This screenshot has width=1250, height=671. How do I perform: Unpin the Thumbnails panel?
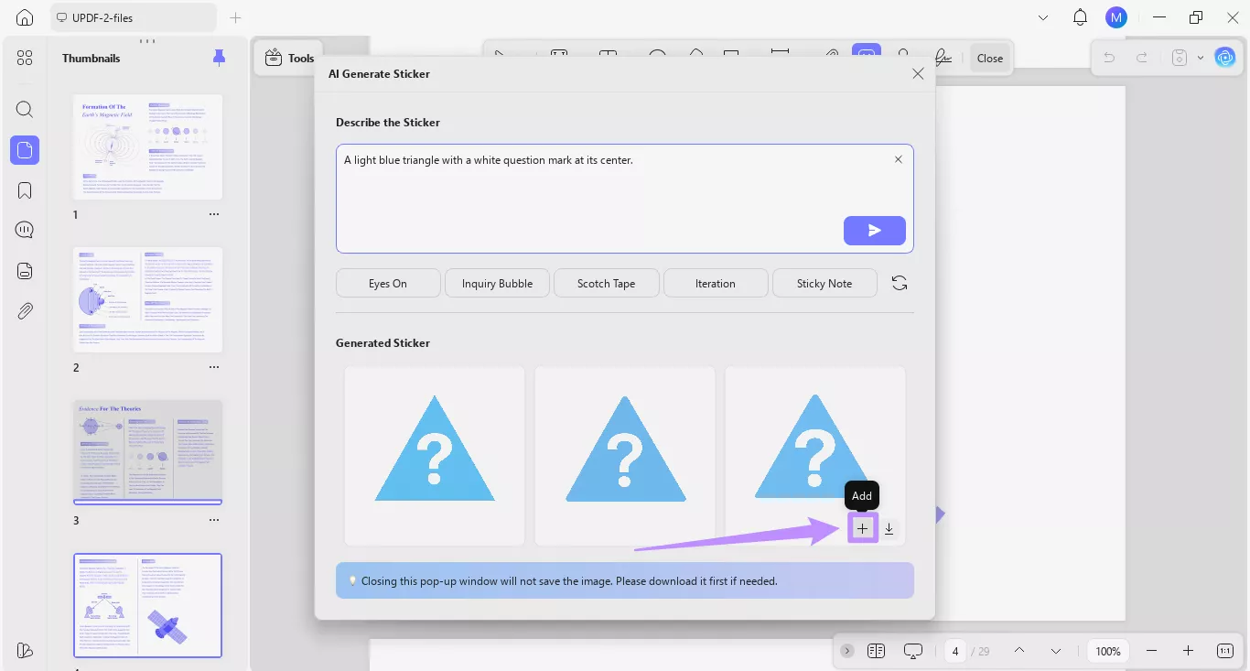pos(219,58)
